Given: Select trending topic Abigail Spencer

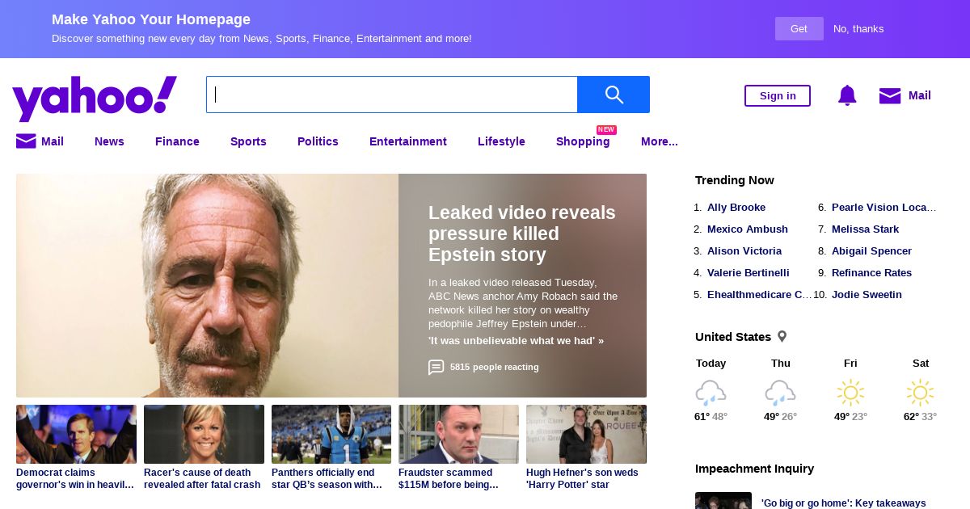Looking at the screenshot, I should (871, 250).
